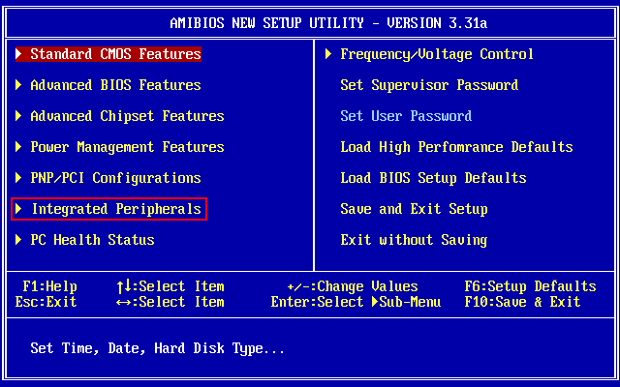This screenshot has width=620, height=387.
Task: Choose Exit without Saving
Action: [414, 240]
